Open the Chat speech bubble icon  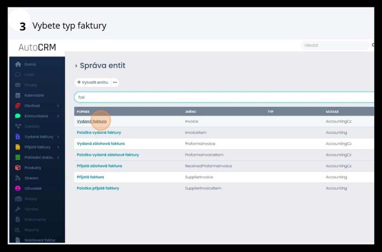[18, 75]
